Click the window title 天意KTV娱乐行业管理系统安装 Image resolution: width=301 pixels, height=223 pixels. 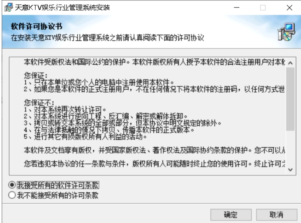pyautogui.click(x=62, y=8)
